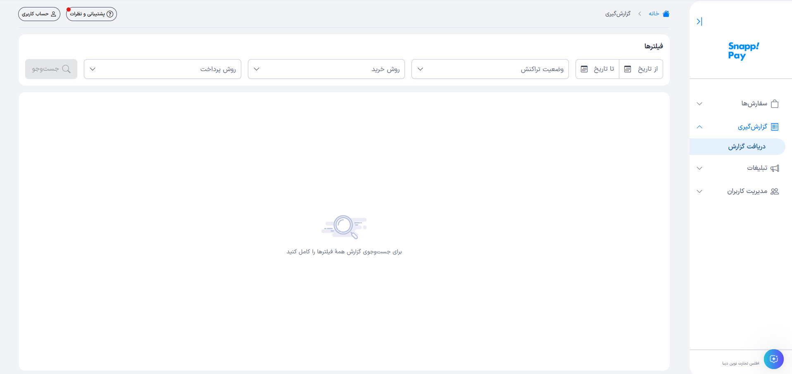Click the پشتیبانی و نظرات button
792x374 pixels.
point(91,14)
